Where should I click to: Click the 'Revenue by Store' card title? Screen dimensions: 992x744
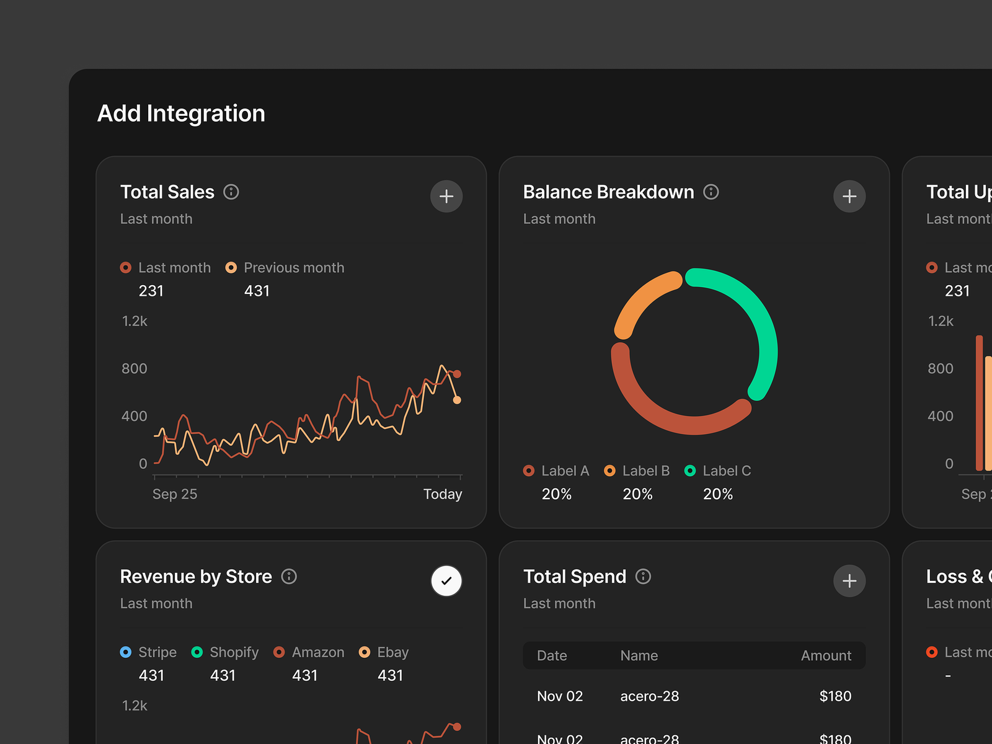click(196, 577)
